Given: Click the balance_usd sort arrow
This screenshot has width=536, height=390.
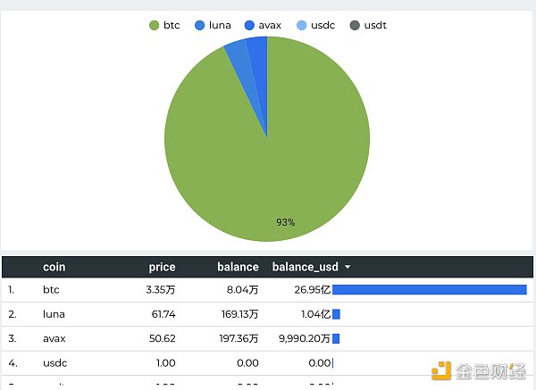Looking at the screenshot, I should (348, 267).
